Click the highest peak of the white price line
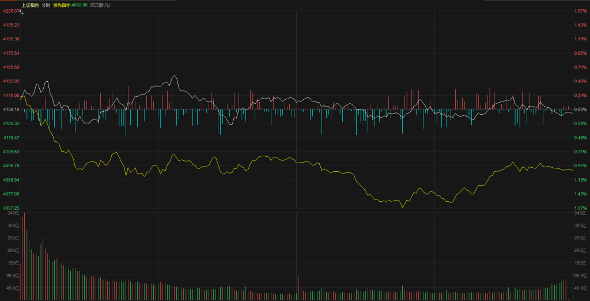The image size is (590, 301). [173, 76]
